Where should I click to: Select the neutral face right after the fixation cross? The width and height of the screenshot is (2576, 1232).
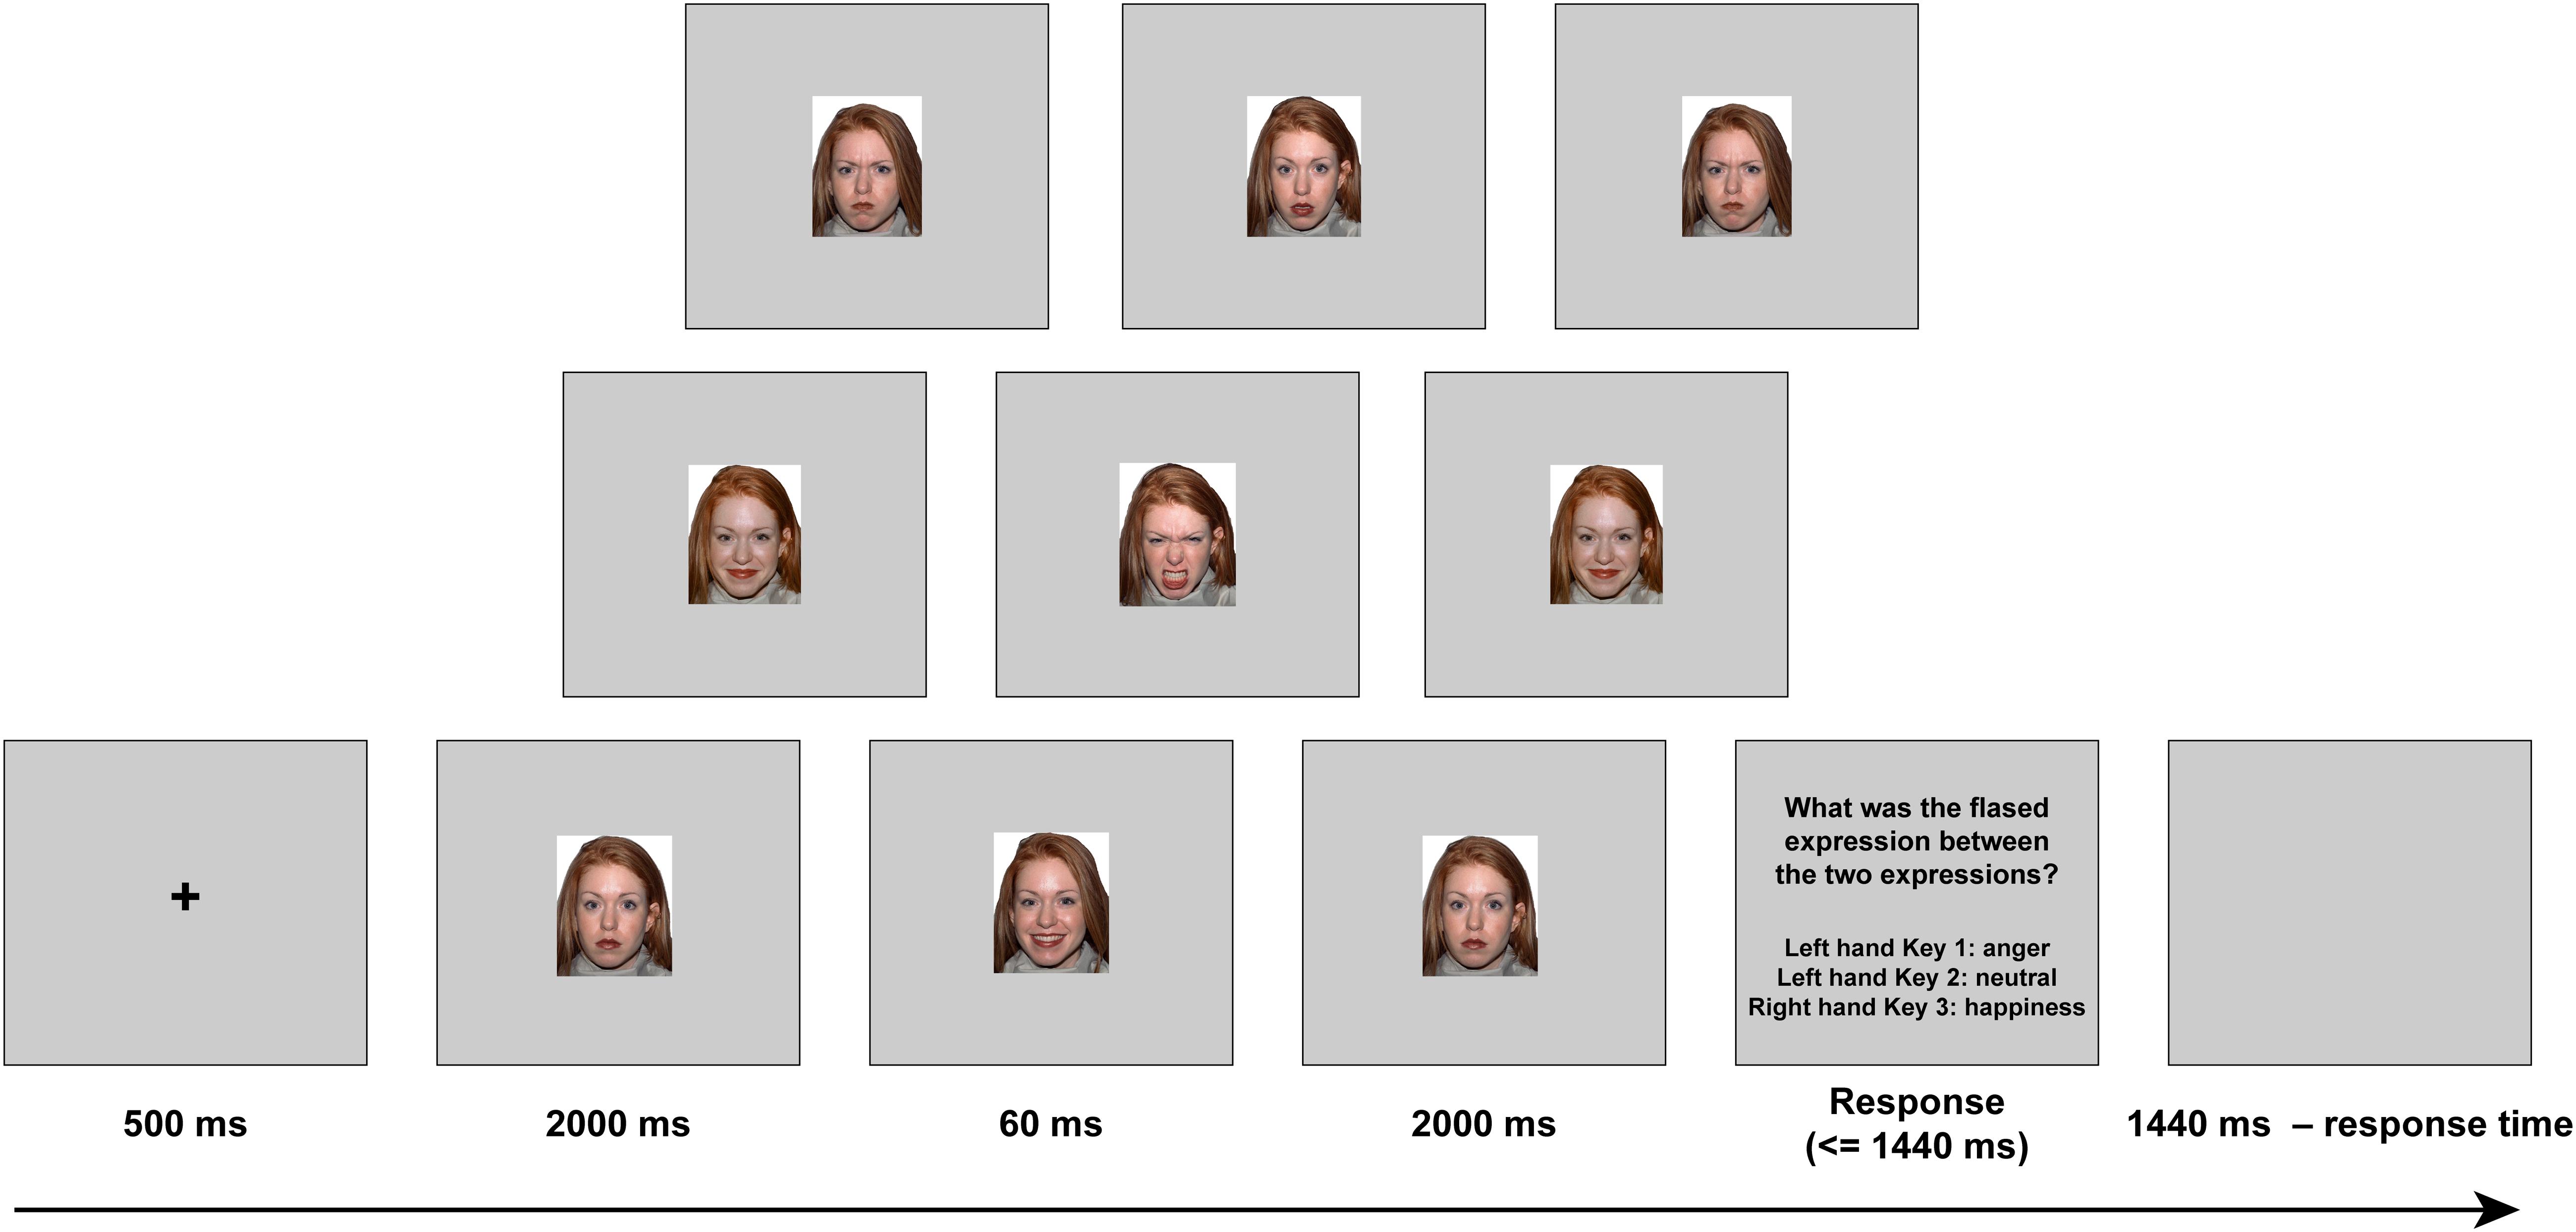pos(614,906)
